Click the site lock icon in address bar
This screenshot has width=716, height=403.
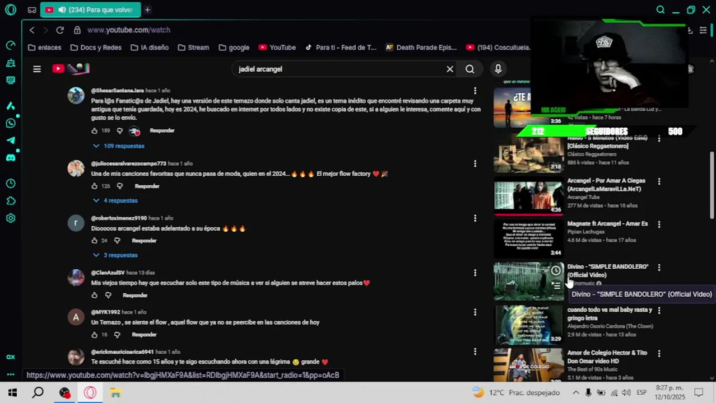[x=77, y=30]
